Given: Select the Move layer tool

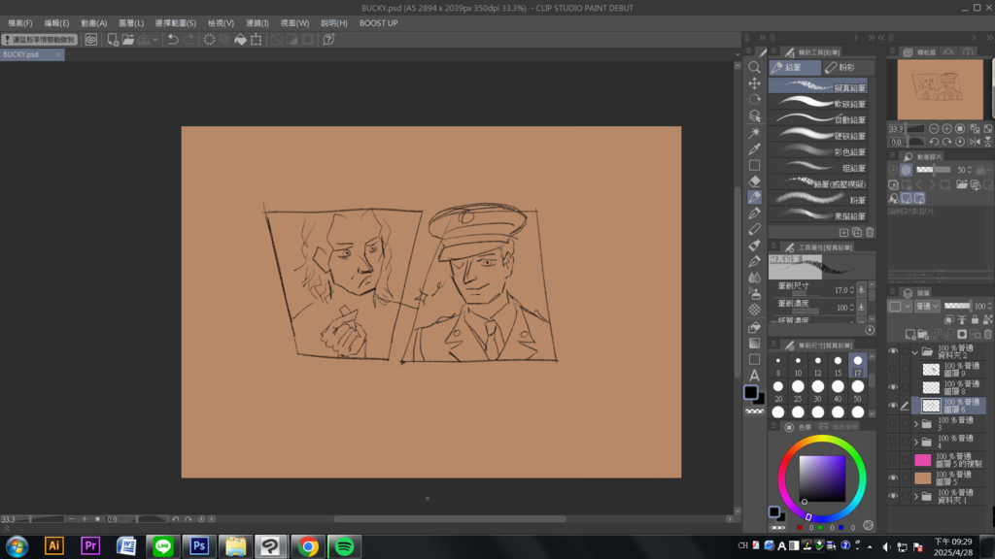Looking at the screenshot, I should (754, 83).
